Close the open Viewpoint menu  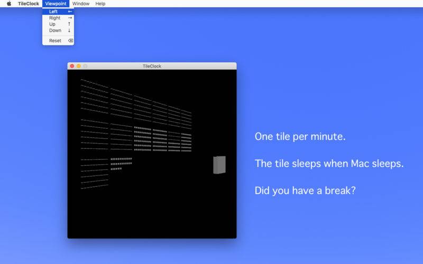click(56, 4)
